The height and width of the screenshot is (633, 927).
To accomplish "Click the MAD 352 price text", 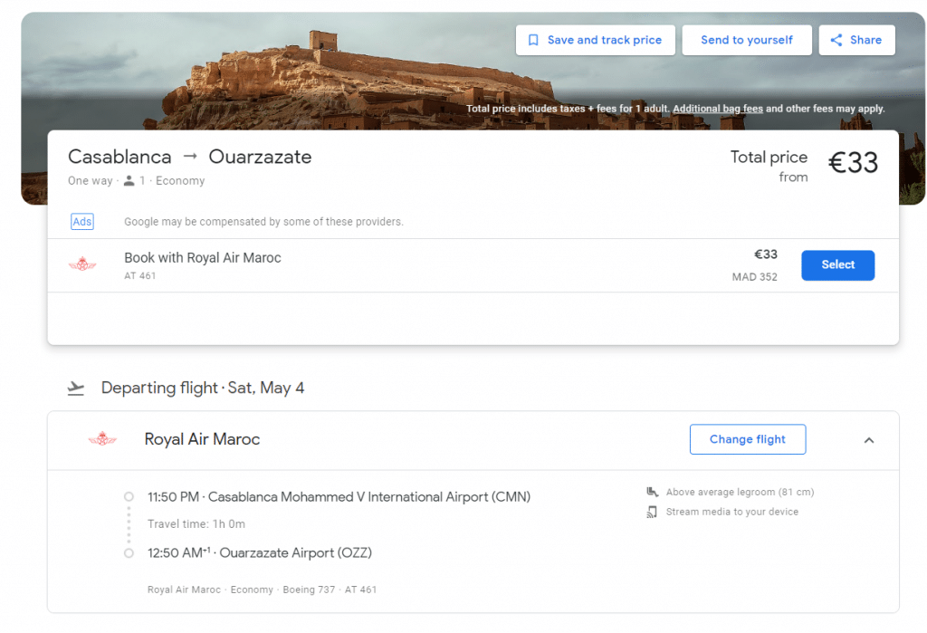I will 754,277.
